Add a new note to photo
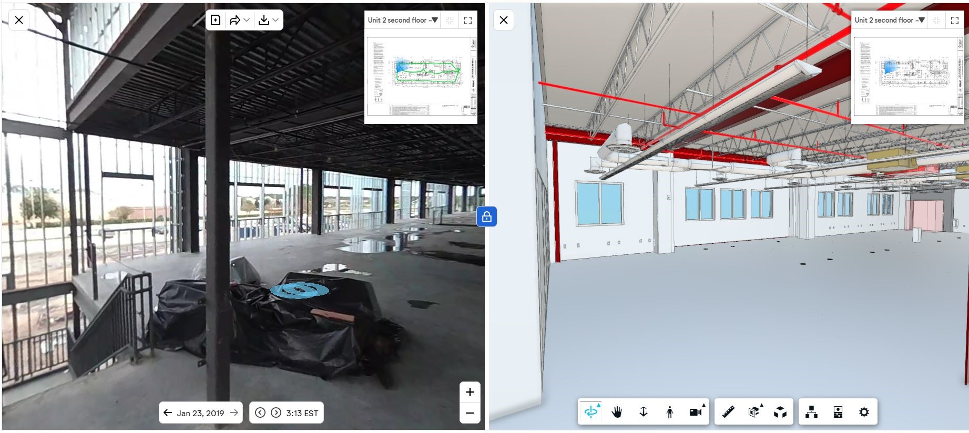This screenshot has width=969, height=433. click(x=216, y=20)
